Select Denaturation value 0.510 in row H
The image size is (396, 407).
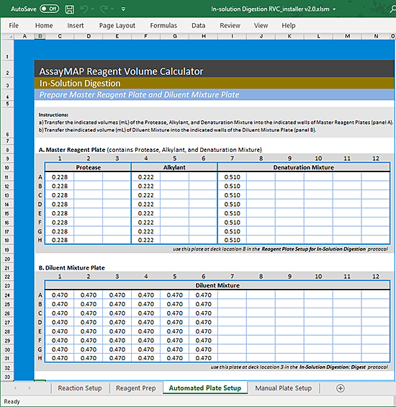pyautogui.click(x=233, y=240)
